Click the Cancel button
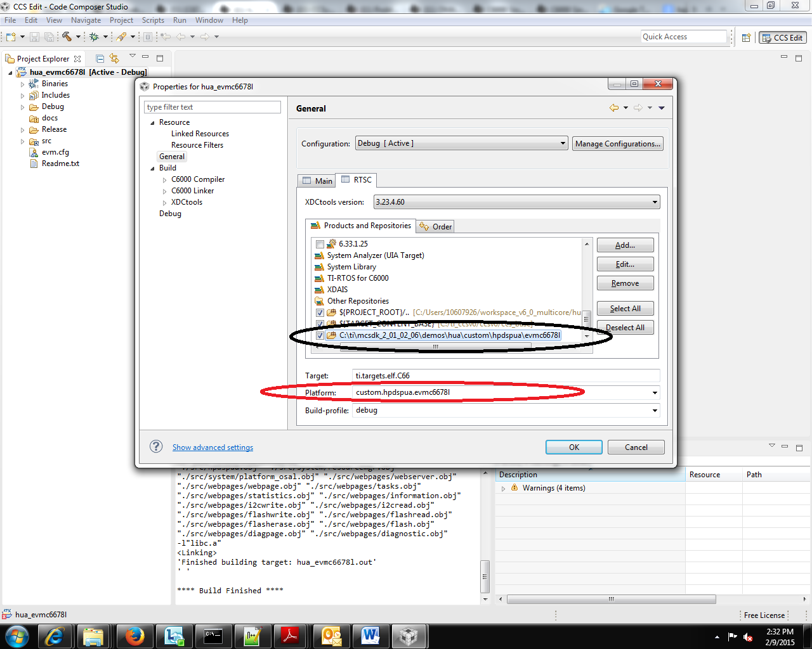The width and height of the screenshot is (812, 649). [x=636, y=447]
